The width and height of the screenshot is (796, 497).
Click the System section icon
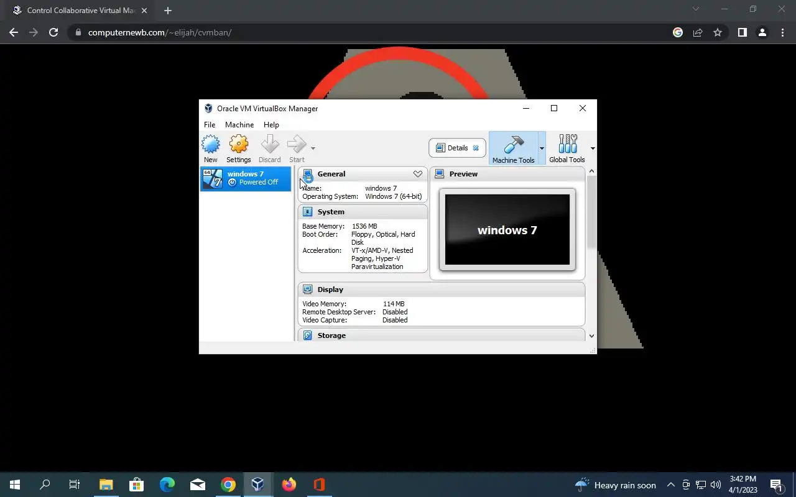tap(307, 212)
